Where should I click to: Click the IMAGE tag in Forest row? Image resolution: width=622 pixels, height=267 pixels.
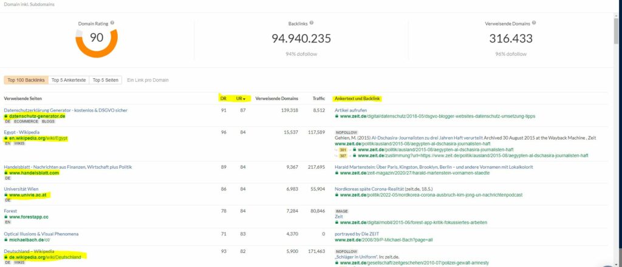[342, 211]
